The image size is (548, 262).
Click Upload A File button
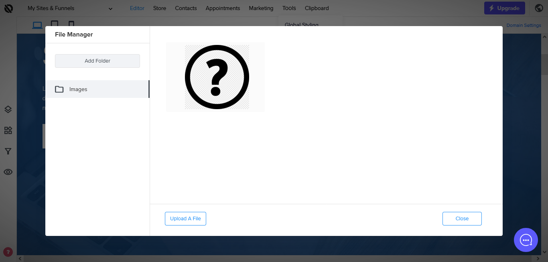tap(185, 219)
